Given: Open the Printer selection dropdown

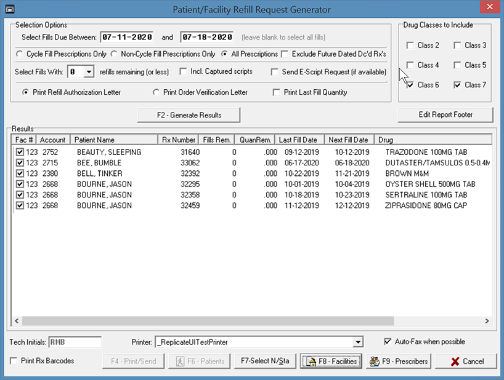Looking at the screenshot, I should tap(358, 342).
